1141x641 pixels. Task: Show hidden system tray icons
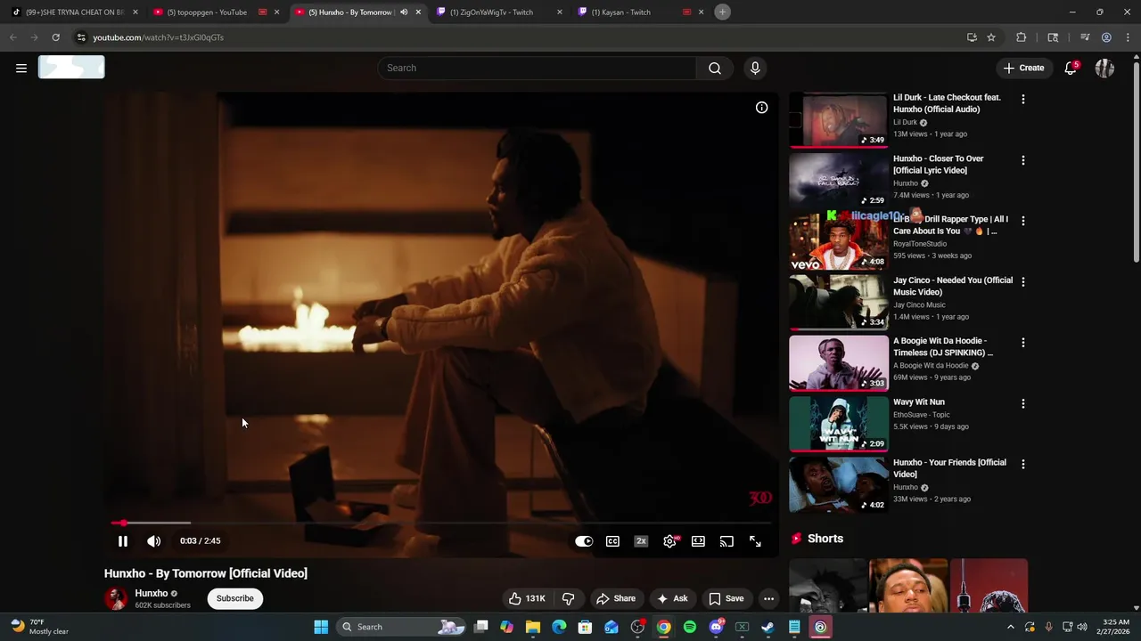tap(1011, 627)
